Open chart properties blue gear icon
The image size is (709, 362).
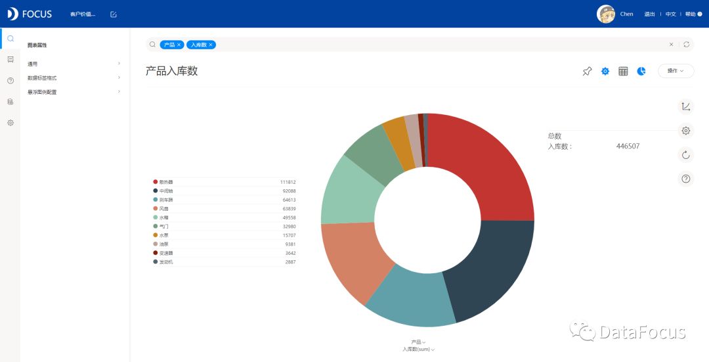605,71
